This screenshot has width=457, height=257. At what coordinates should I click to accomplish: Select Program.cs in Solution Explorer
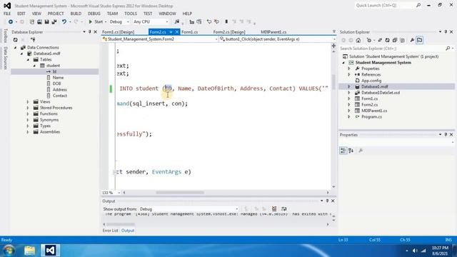pyautogui.click(x=371, y=117)
